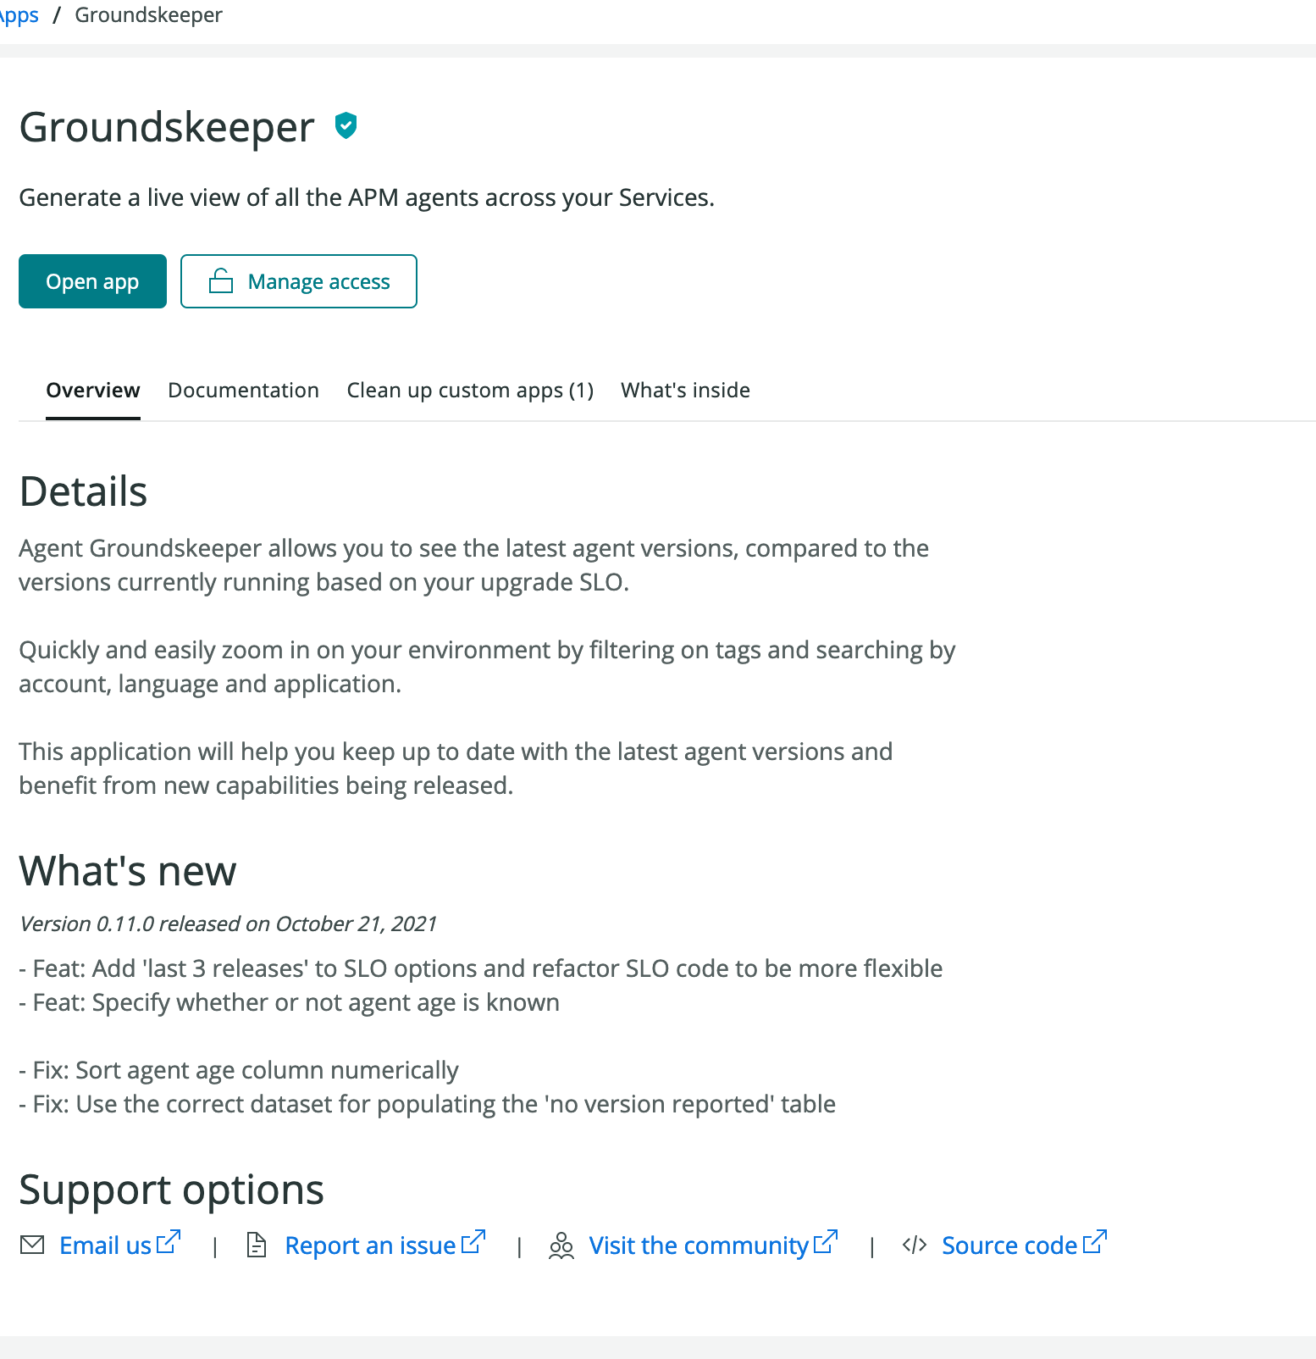
Task: Click the external link icon next to Source code
Action: coord(1096,1240)
